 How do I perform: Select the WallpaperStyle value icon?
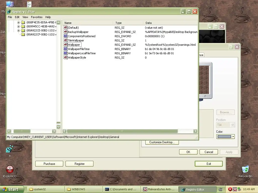coord(66,58)
